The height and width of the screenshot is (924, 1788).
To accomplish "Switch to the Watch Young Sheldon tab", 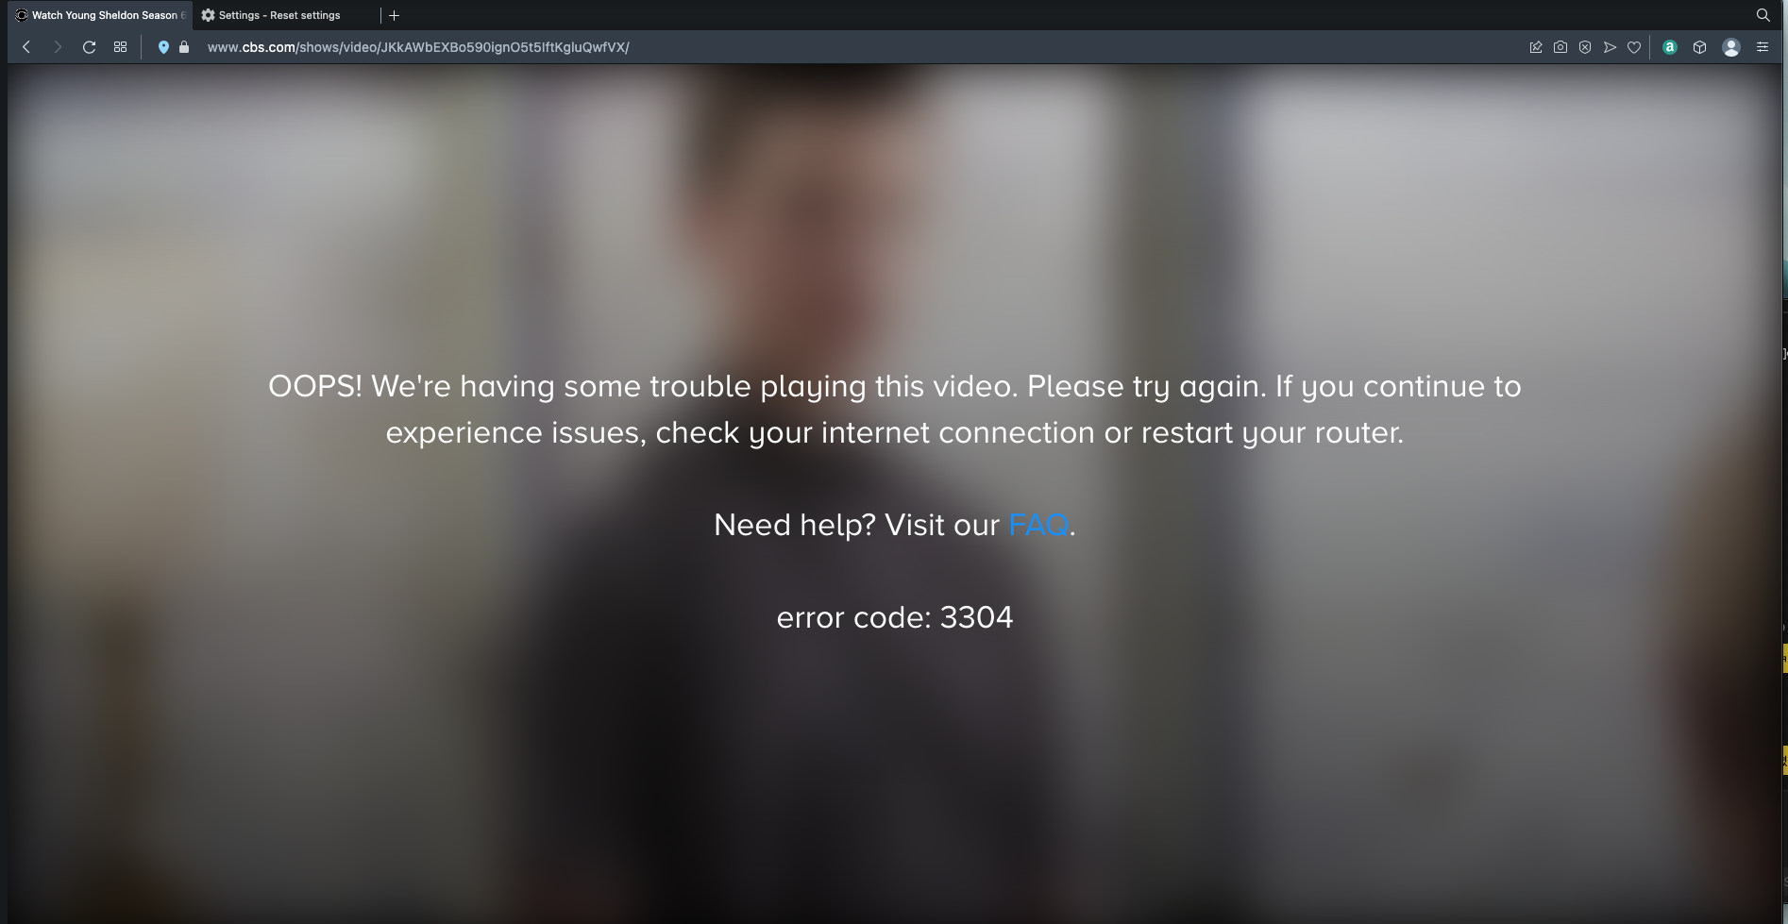I will tap(99, 15).
